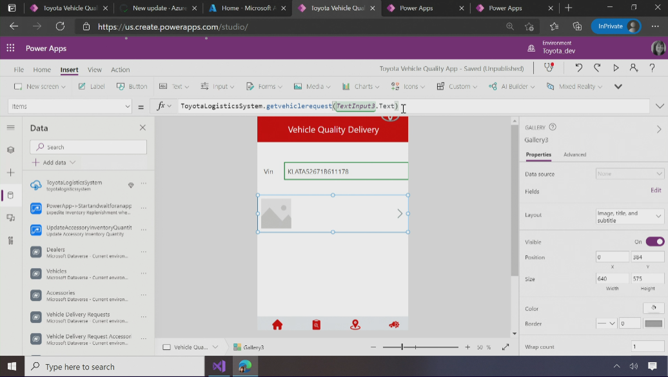Screen dimensions: 668x377
Task: Open the File menu
Action: 19,70
